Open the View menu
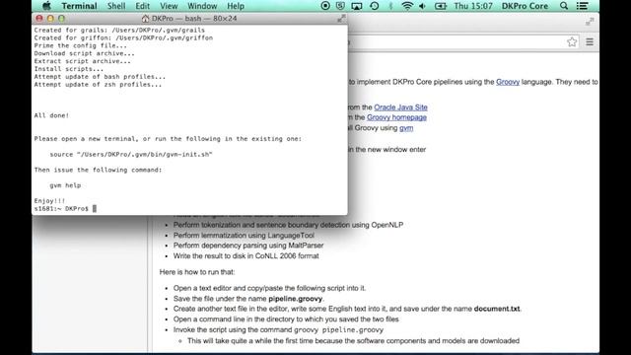This screenshot has height=355, width=631. click(x=169, y=6)
